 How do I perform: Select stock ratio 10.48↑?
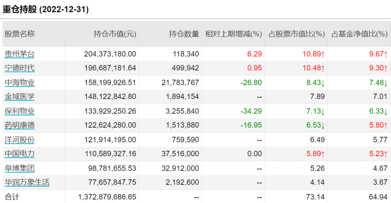pos(314,68)
